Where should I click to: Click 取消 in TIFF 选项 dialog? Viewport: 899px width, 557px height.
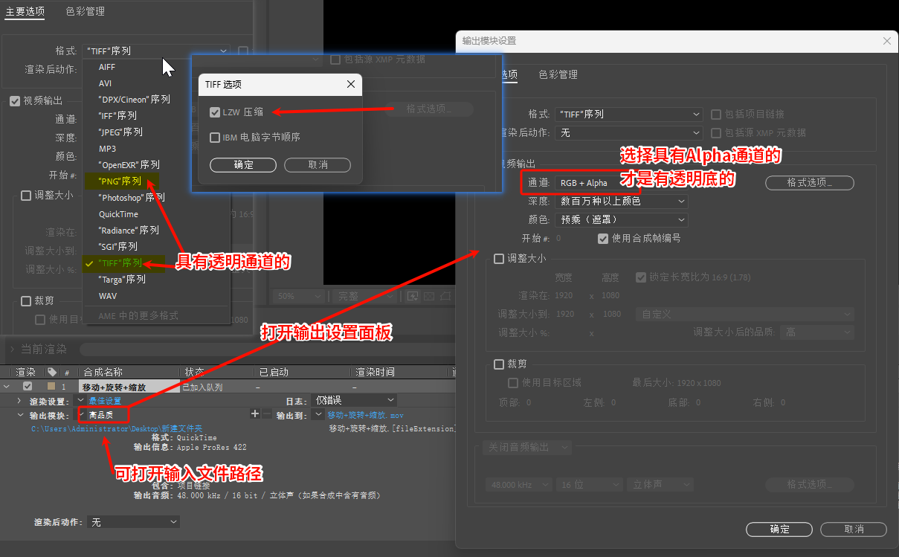(x=318, y=164)
